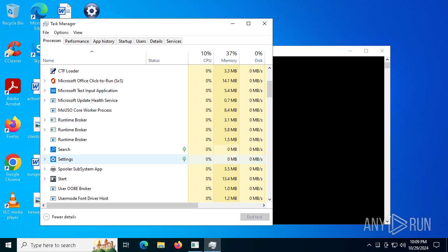Open the File menu
This screenshot has width=448, height=252.
click(x=46, y=33)
